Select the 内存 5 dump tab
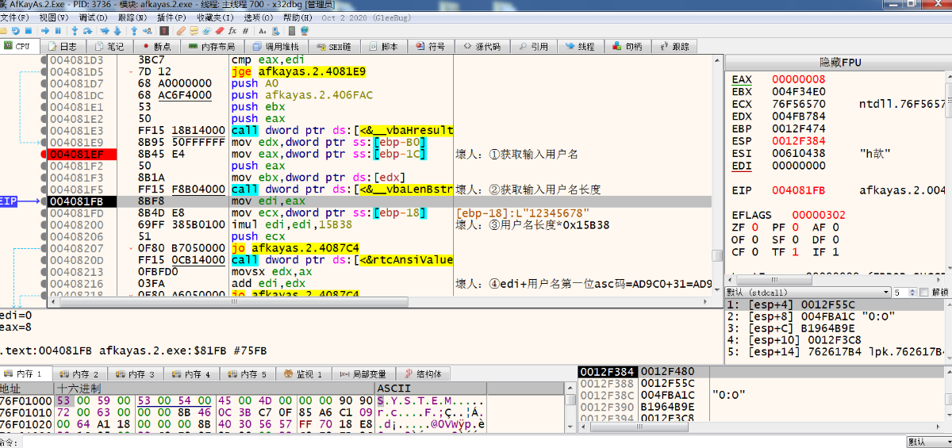 pyautogui.click(x=247, y=373)
